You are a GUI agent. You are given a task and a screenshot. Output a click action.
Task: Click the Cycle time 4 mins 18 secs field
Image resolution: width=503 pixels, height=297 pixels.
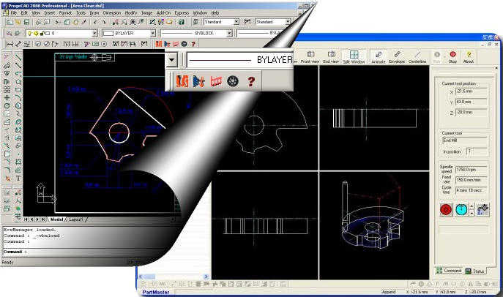click(471, 190)
